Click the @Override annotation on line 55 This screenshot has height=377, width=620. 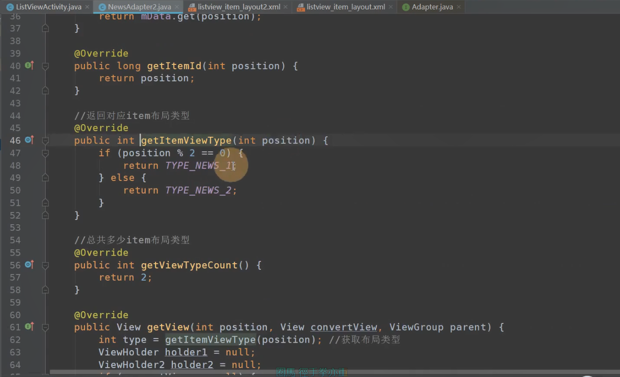pyautogui.click(x=101, y=252)
